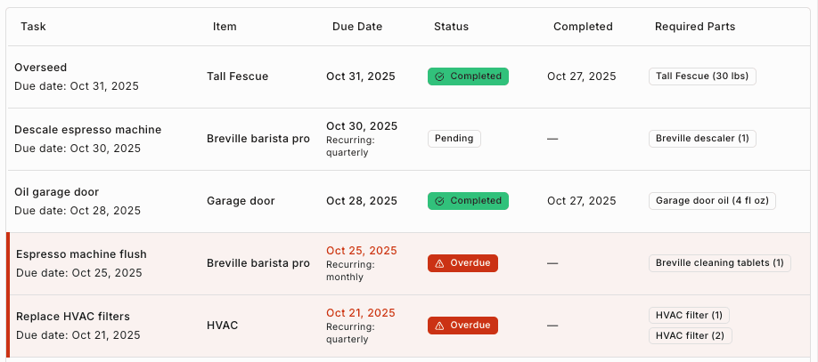Click the HVAC filter (2) part tag

coord(691,335)
